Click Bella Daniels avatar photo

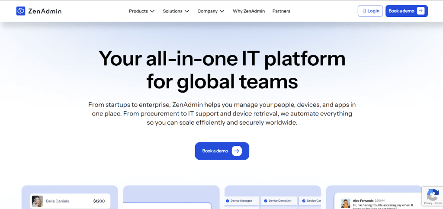[37, 201]
